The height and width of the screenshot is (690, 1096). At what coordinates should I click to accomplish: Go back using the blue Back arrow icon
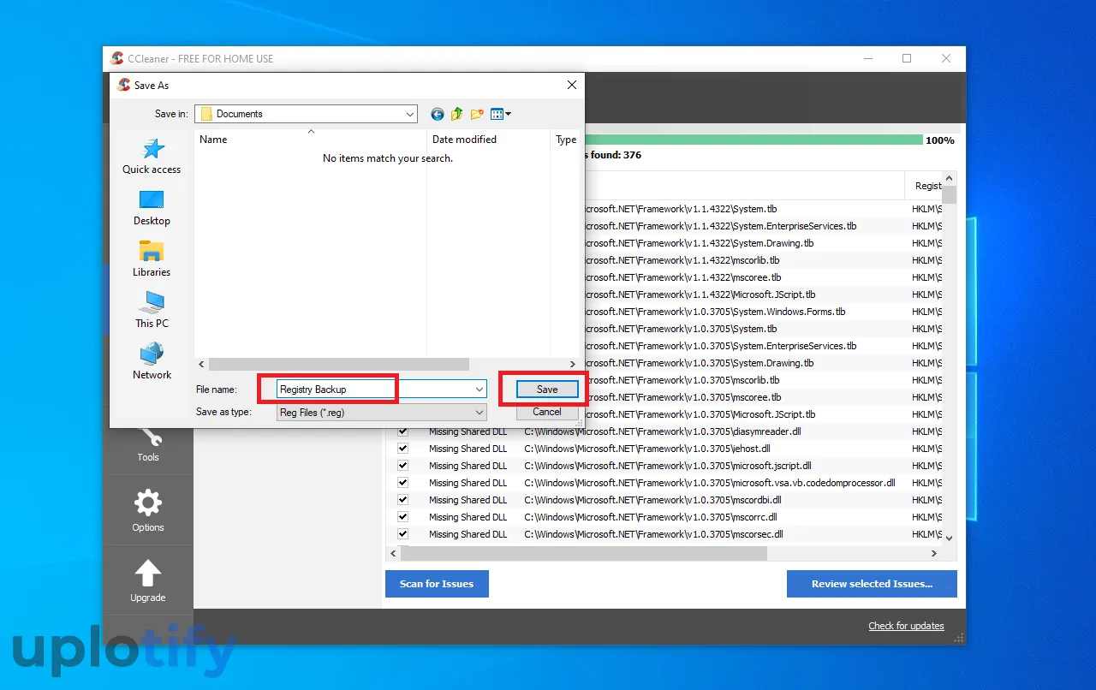coord(438,114)
